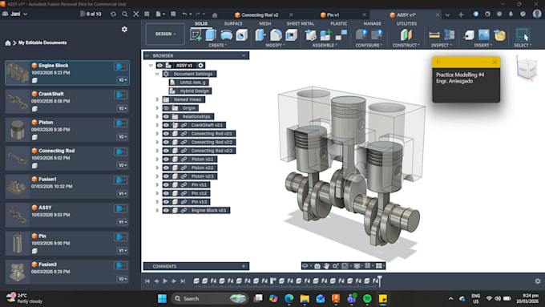545x307 pixels.
Task: Expand the Relationships node
Action: pos(157,116)
